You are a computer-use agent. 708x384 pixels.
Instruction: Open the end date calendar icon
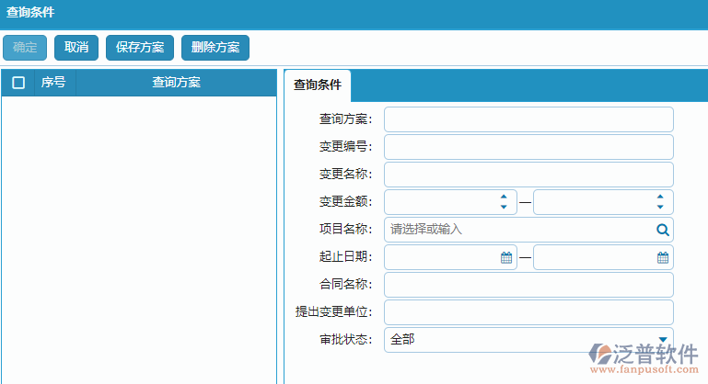click(x=662, y=257)
